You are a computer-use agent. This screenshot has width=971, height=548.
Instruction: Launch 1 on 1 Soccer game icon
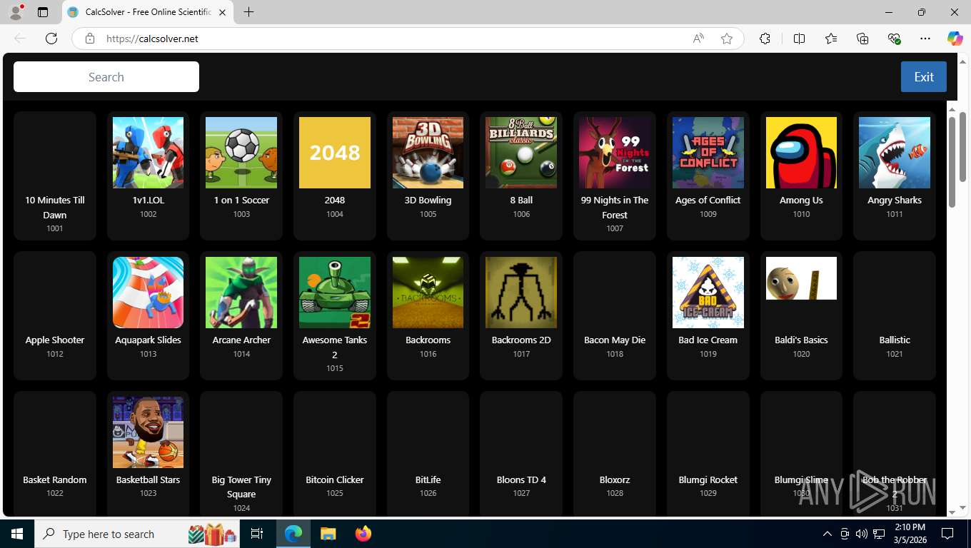point(241,153)
